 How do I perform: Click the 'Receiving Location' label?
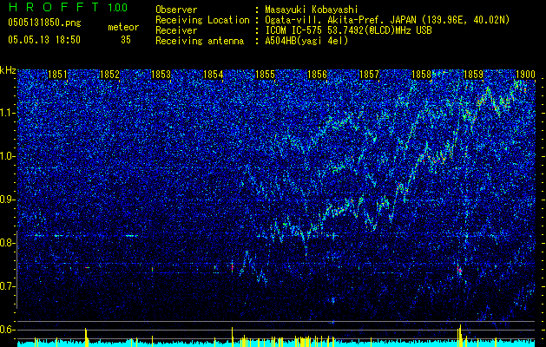(x=202, y=20)
